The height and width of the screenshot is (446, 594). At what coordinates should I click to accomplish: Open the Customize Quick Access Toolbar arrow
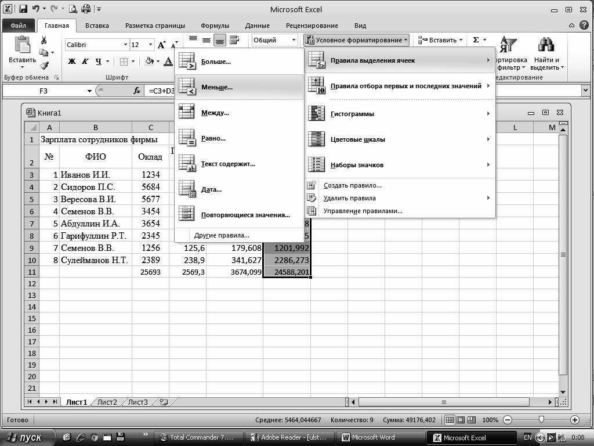tap(99, 9)
